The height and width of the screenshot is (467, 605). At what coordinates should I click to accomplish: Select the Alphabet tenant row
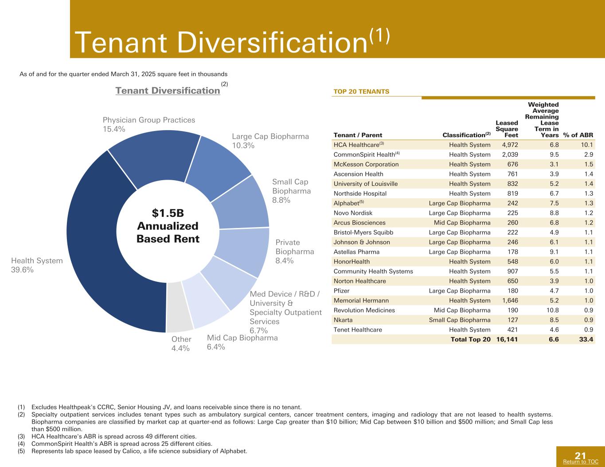[x=463, y=203]
